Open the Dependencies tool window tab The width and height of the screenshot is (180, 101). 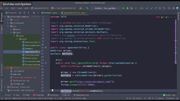click(81, 95)
